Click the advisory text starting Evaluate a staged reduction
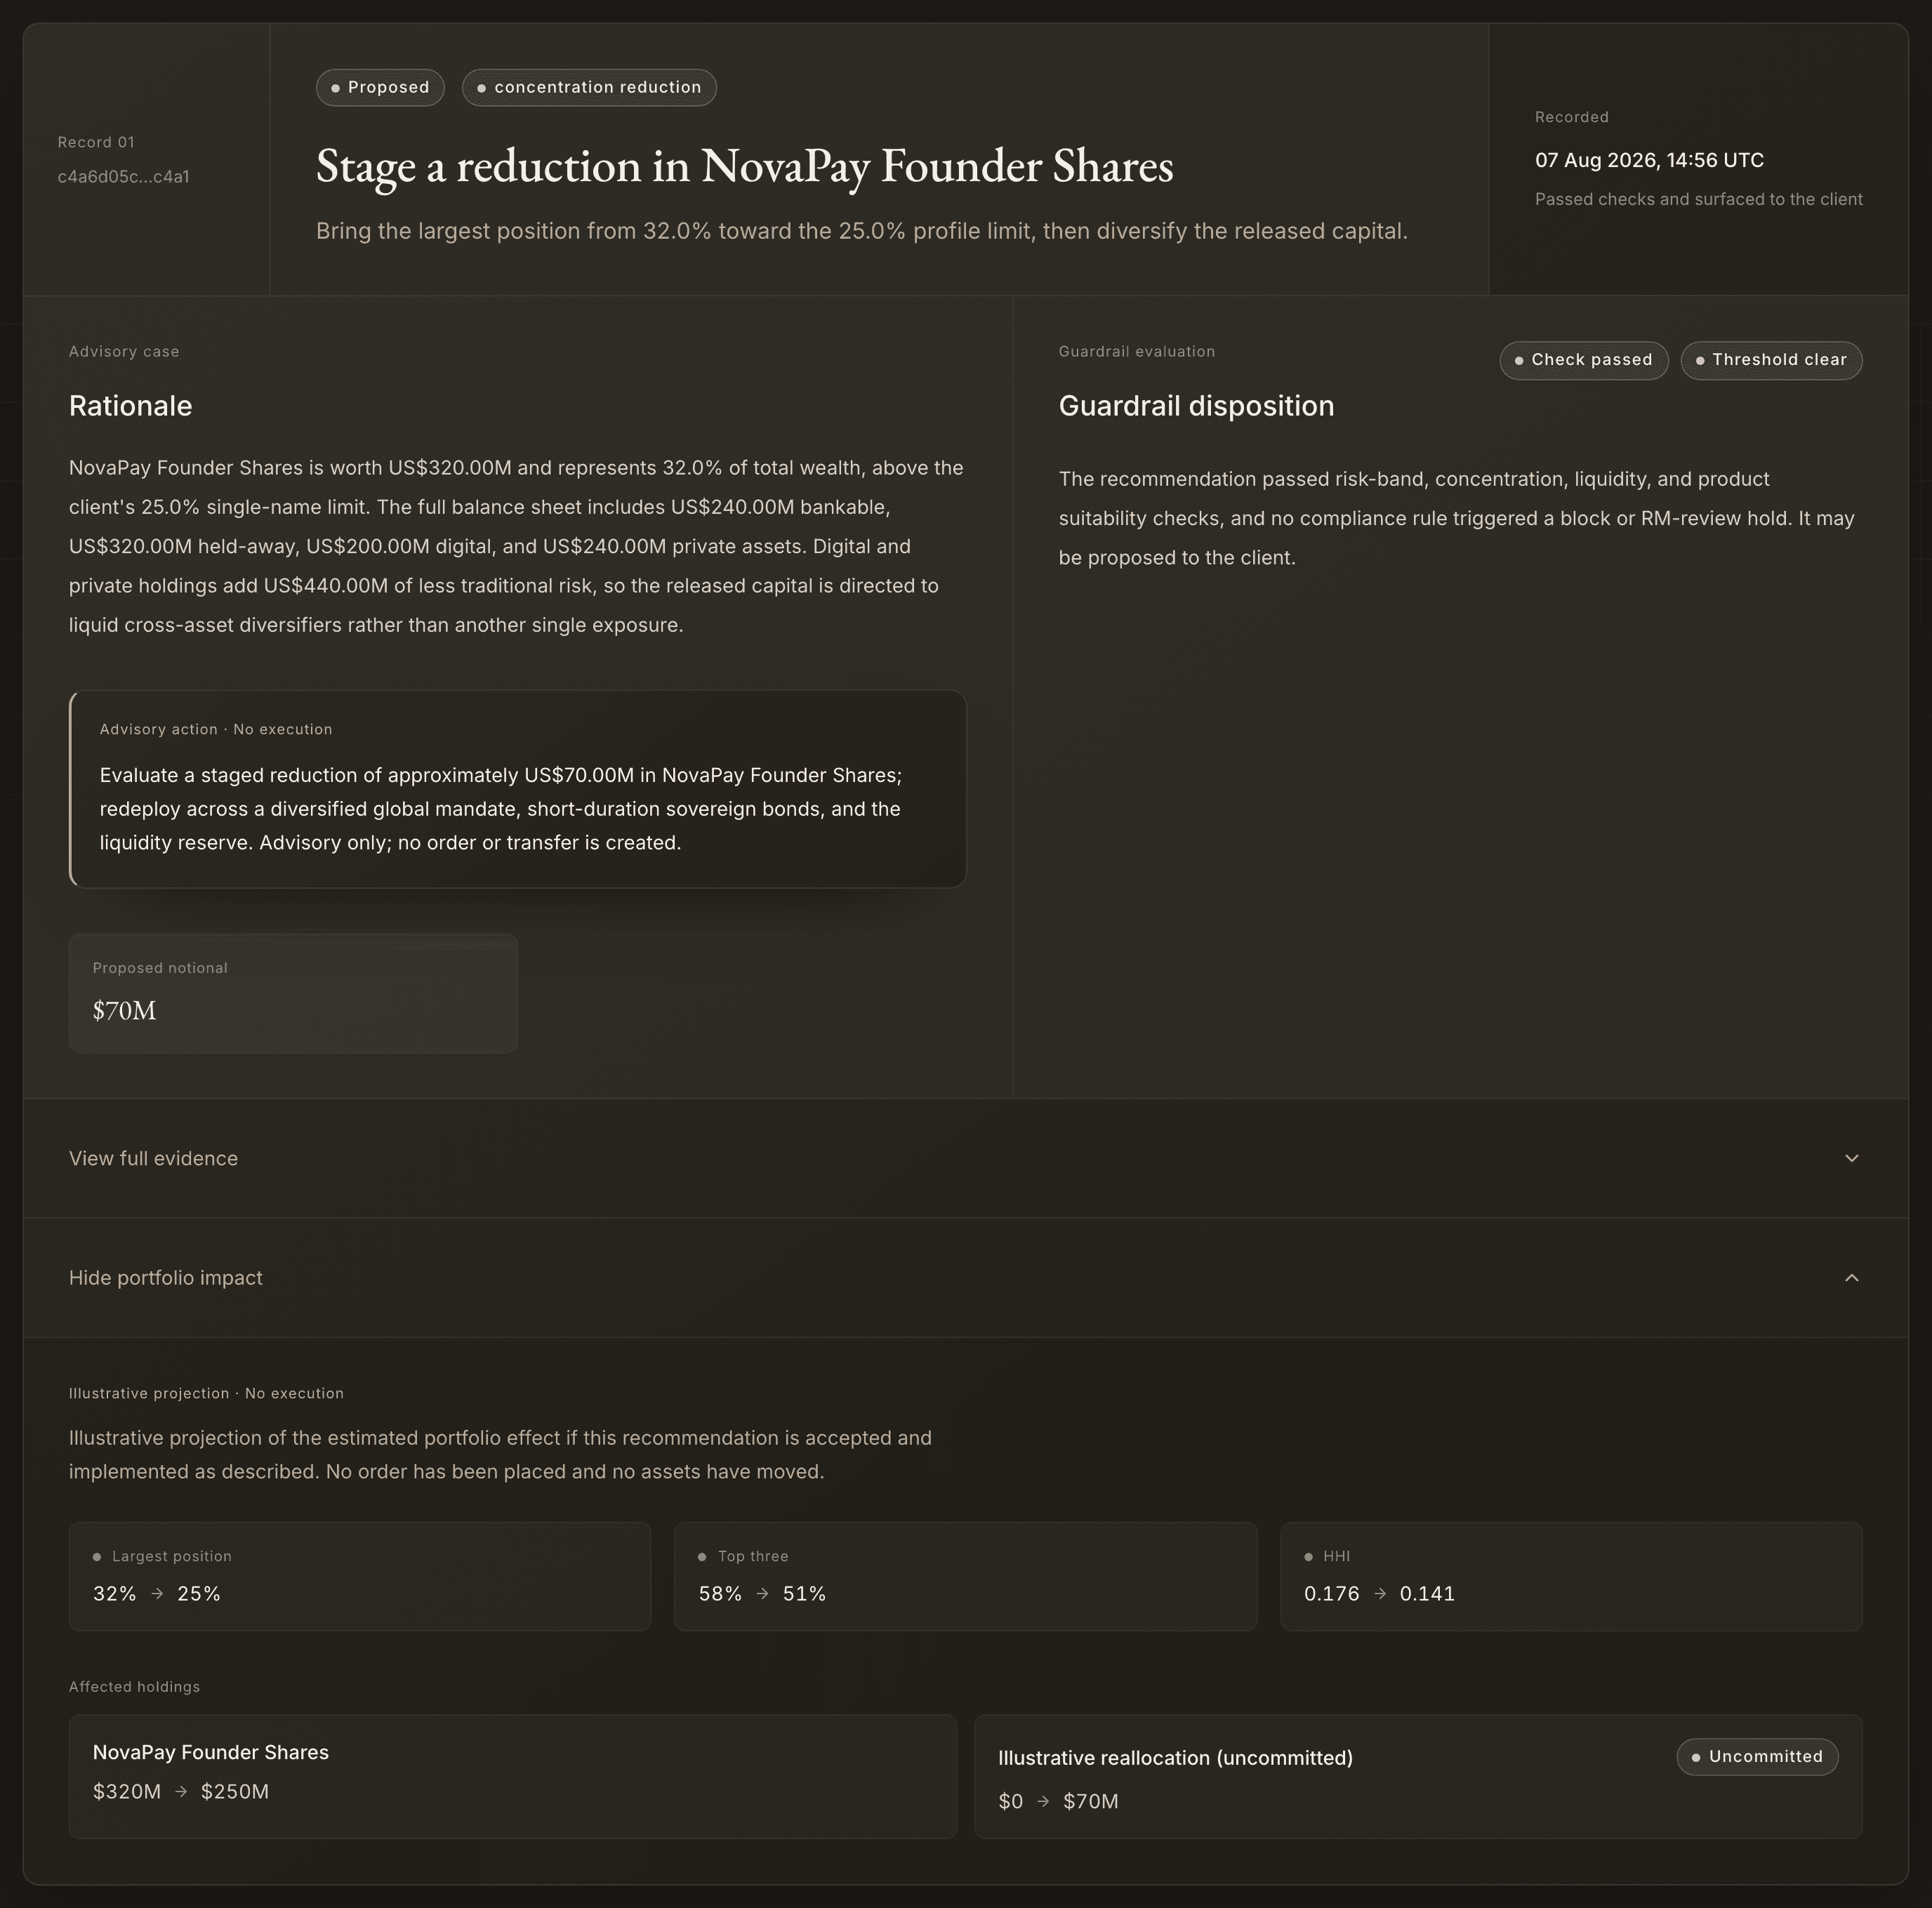This screenshot has width=1932, height=1908. [x=501, y=809]
